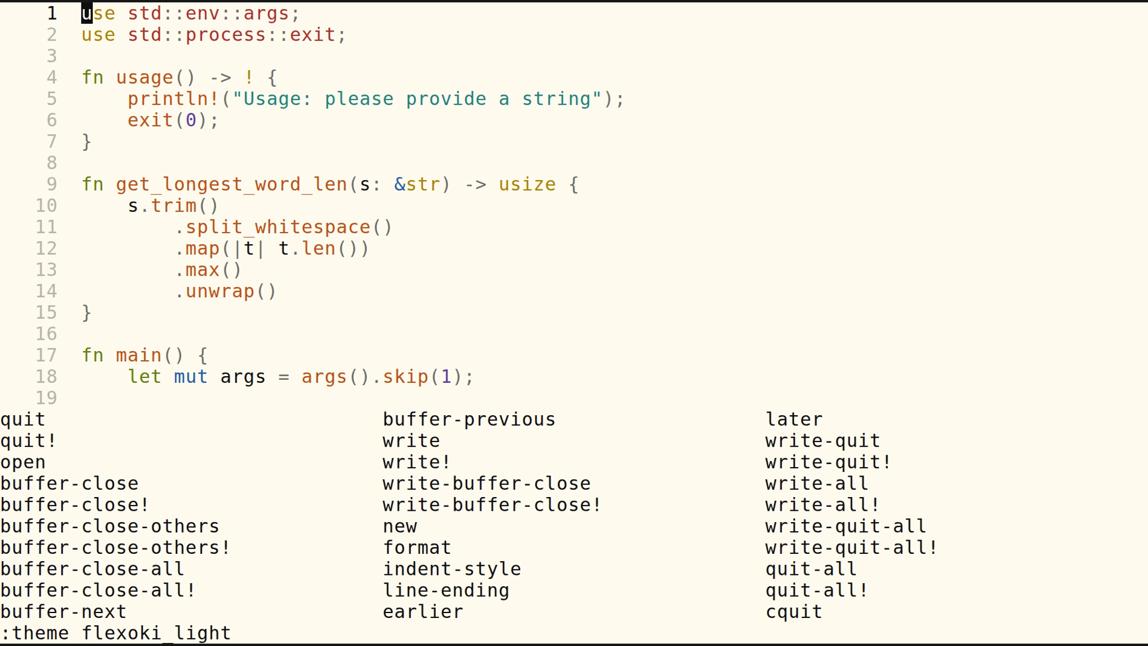Image resolution: width=1148 pixels, height=646 pixels.
Task: Select "line-ending" from the command list
Action: coord(445,590)
